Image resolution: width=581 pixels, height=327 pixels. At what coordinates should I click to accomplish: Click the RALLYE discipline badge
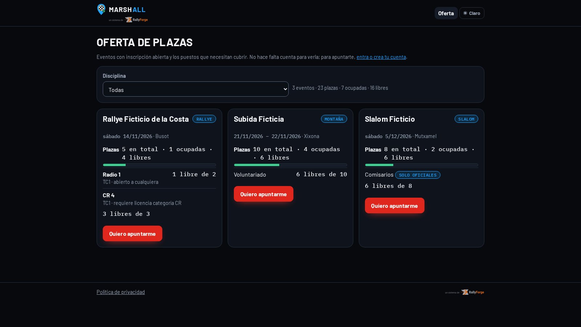pyautogui.click(x=204, y=119)
